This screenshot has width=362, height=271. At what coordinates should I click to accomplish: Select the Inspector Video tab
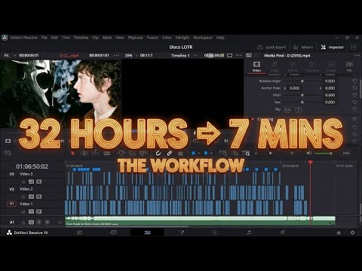coord(256,66)
